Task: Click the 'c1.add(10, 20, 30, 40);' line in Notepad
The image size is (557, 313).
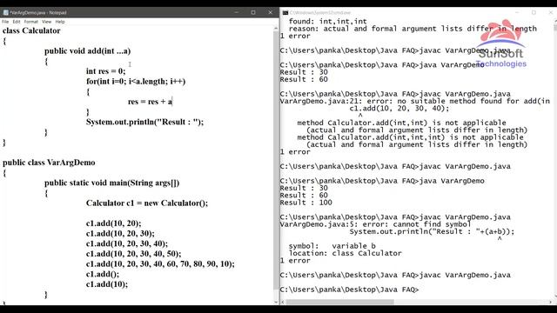Action: click(127, 243)
